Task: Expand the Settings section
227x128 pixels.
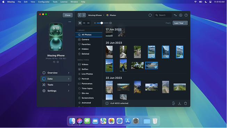Action: (56, 91)
